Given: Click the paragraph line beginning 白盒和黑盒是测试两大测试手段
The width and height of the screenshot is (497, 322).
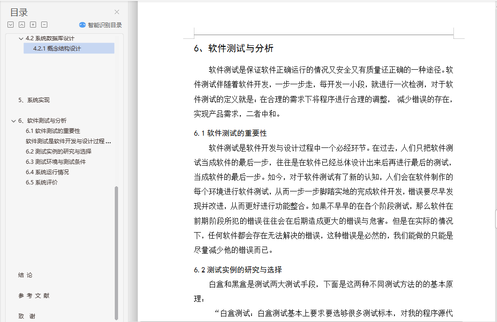Looking at the screenshot, I should point(331,284).
